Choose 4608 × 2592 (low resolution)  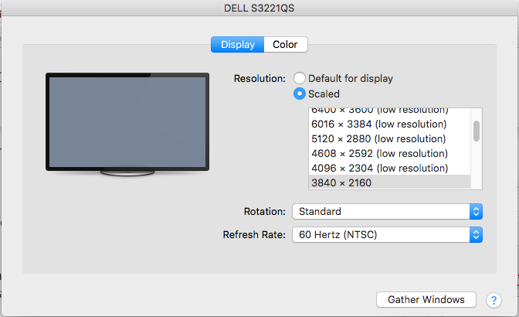pyautogui.click(x=389, y=153)
